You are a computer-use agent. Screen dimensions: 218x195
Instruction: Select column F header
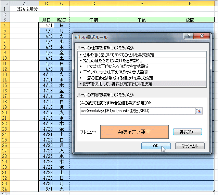(x=190, y=3)
